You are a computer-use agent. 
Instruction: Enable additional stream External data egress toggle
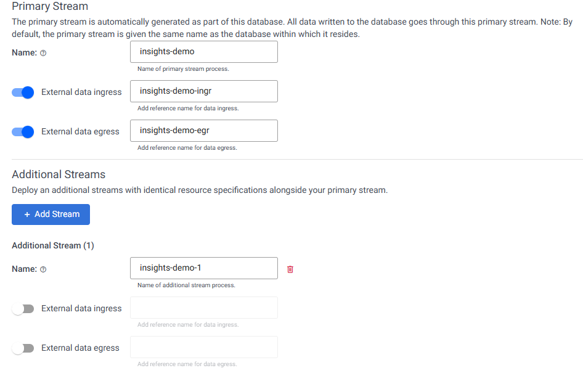tap(23, 348)
